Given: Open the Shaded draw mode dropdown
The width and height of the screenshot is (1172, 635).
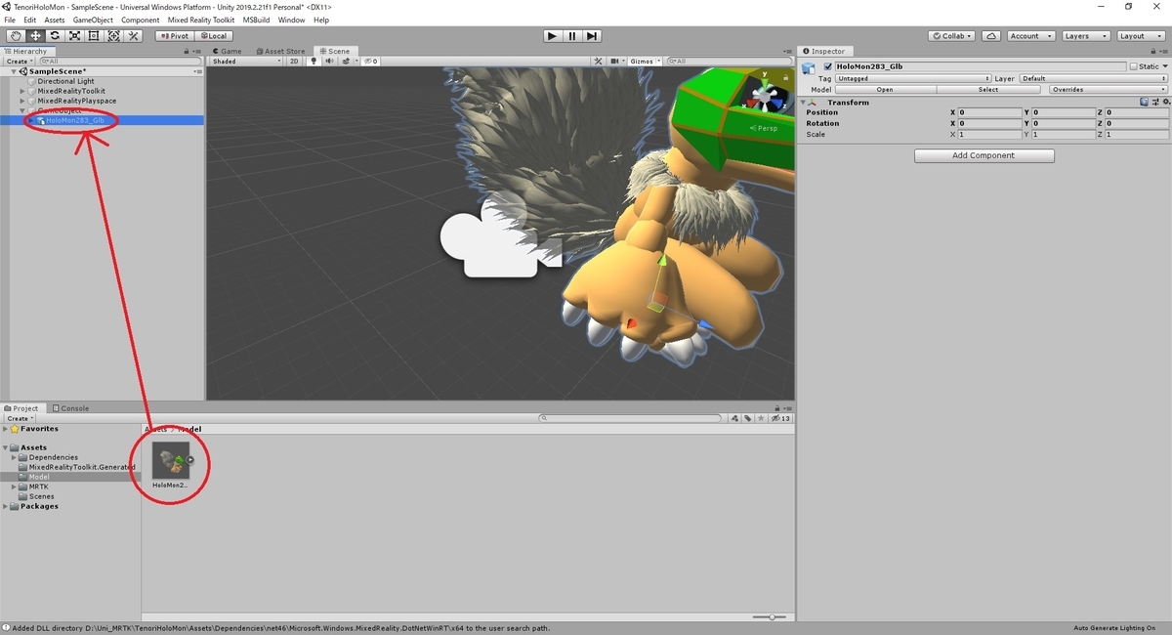Looking at the screenshot, I should tap(246, 62).
